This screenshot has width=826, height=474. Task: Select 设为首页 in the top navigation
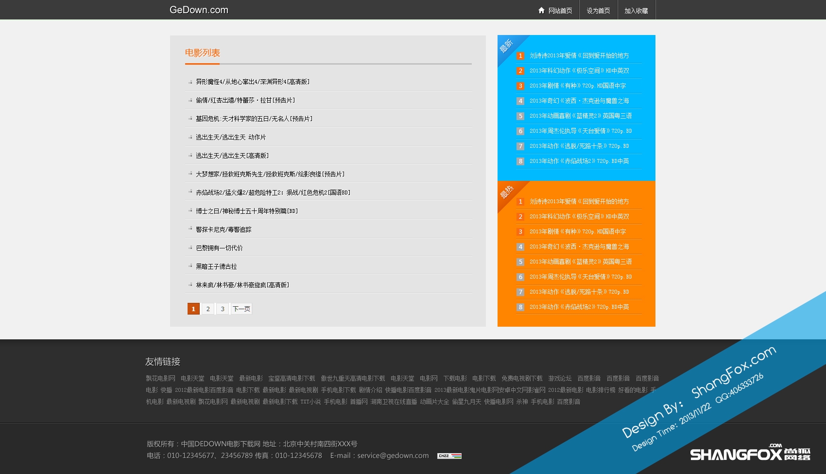598,11
